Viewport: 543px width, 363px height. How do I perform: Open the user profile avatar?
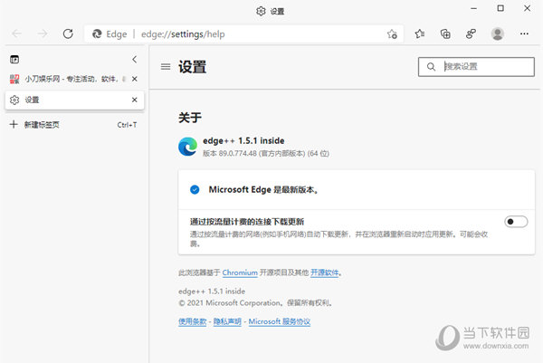[498, 33]
